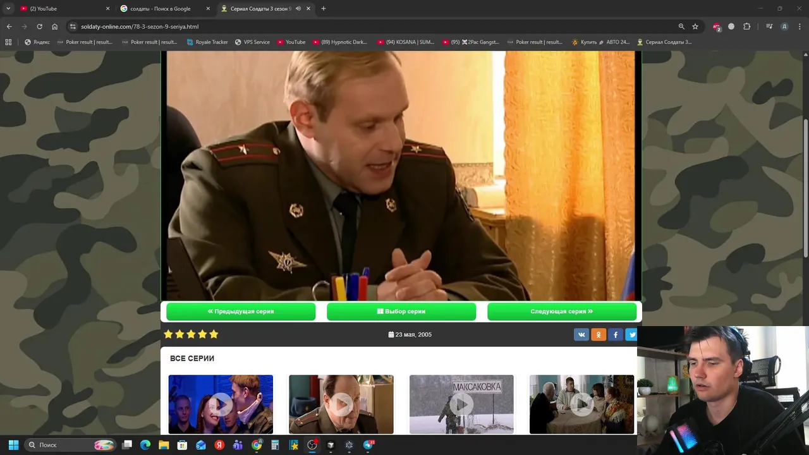Open a new browser tab
809x455 pixels.
coord(324,9)
